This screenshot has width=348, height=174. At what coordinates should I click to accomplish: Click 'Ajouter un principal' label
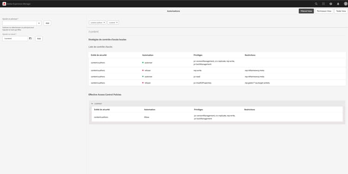(x=10, y=19)
